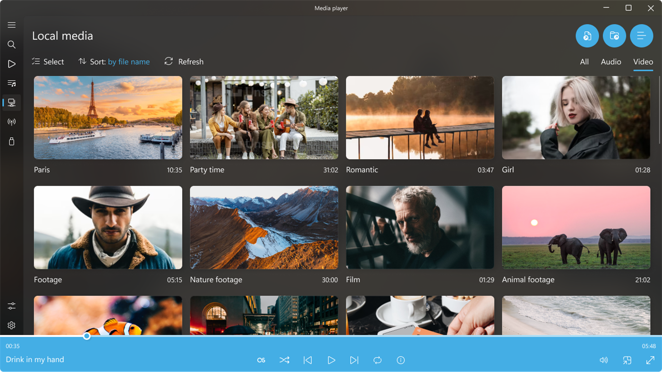Seek position on the playback progress bar
Screen dimensions: 662x372
(87, 336)
